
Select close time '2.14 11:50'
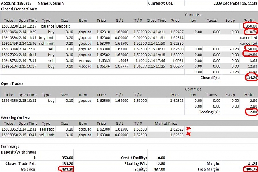pyautogui.click(x=156, y=44)
